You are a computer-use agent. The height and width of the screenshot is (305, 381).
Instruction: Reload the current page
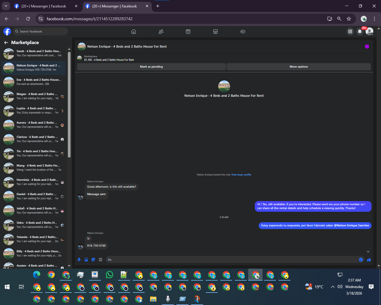pos(28,19)
